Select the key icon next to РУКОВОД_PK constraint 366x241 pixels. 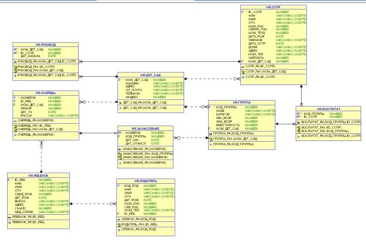pos(15,62)
